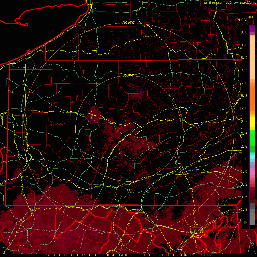The width and height of the screenshot is (257, 257).
Task: Click the 8.2 value on color scale
Action: click(244, 57)
